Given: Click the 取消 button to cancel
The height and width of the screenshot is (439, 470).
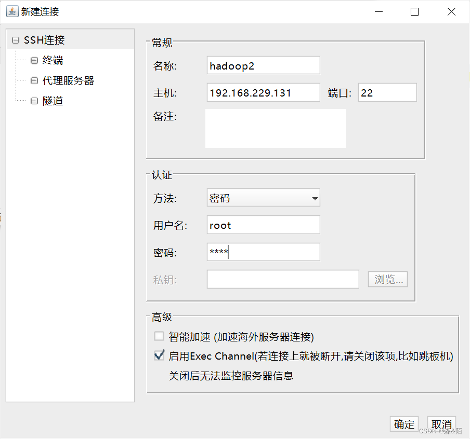Looking at the screenshot, I should 441,424.
